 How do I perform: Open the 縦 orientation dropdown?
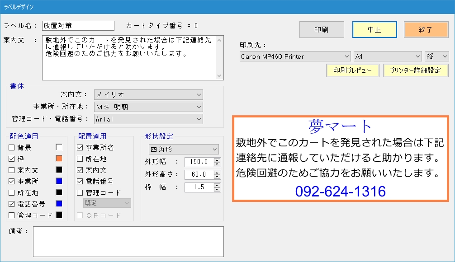point(437,56)
